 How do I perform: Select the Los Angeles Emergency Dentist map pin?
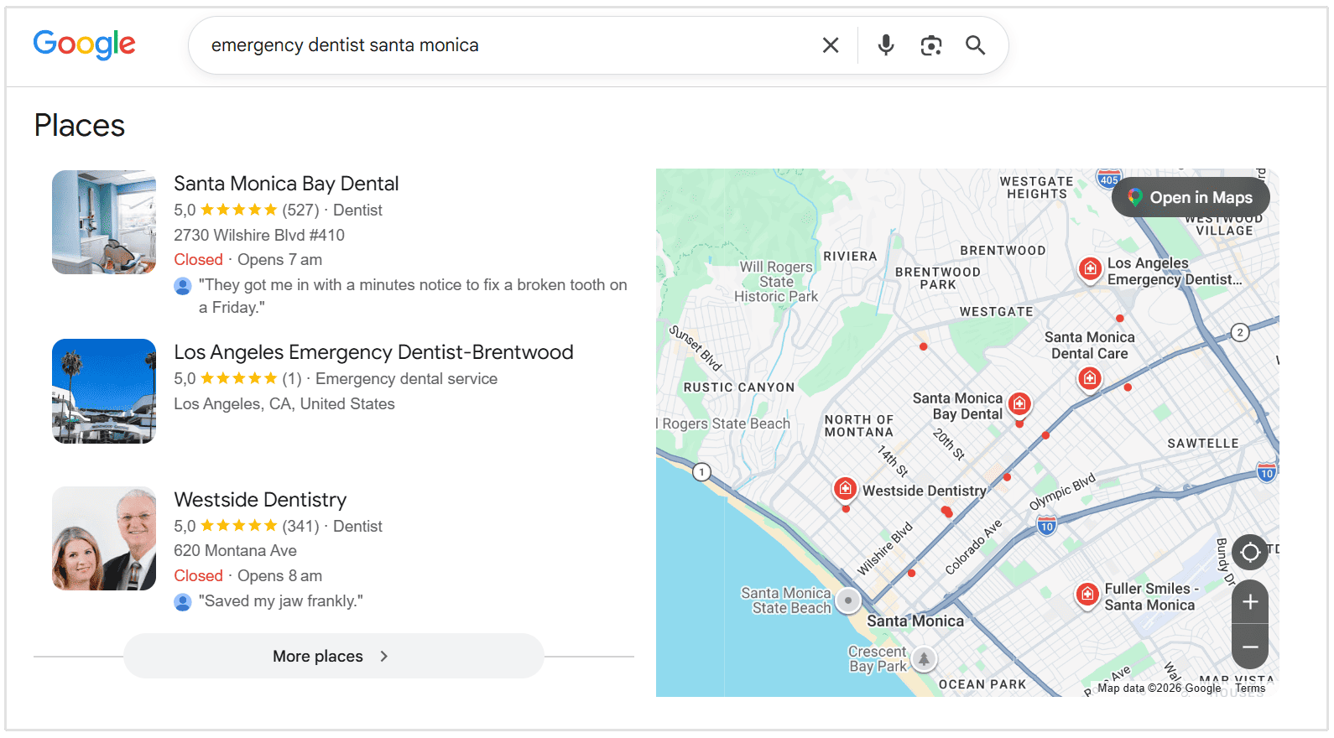pos(1090,269)
